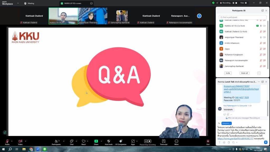Start your camera with Video button
The height and width of the screenshot is (152, 270).
[20, 141]
